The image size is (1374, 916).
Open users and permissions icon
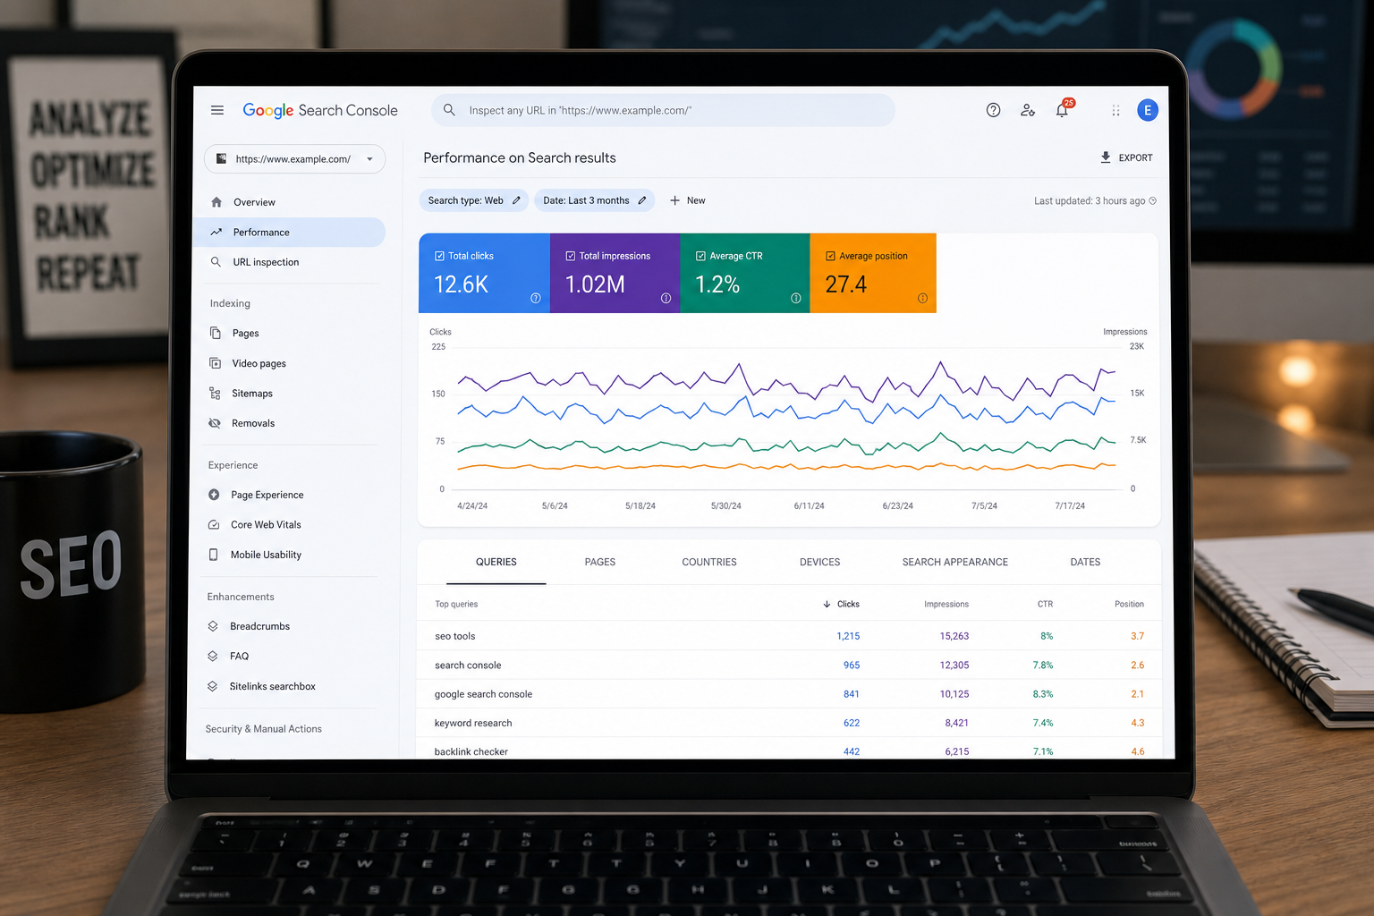coord(1028,110)
